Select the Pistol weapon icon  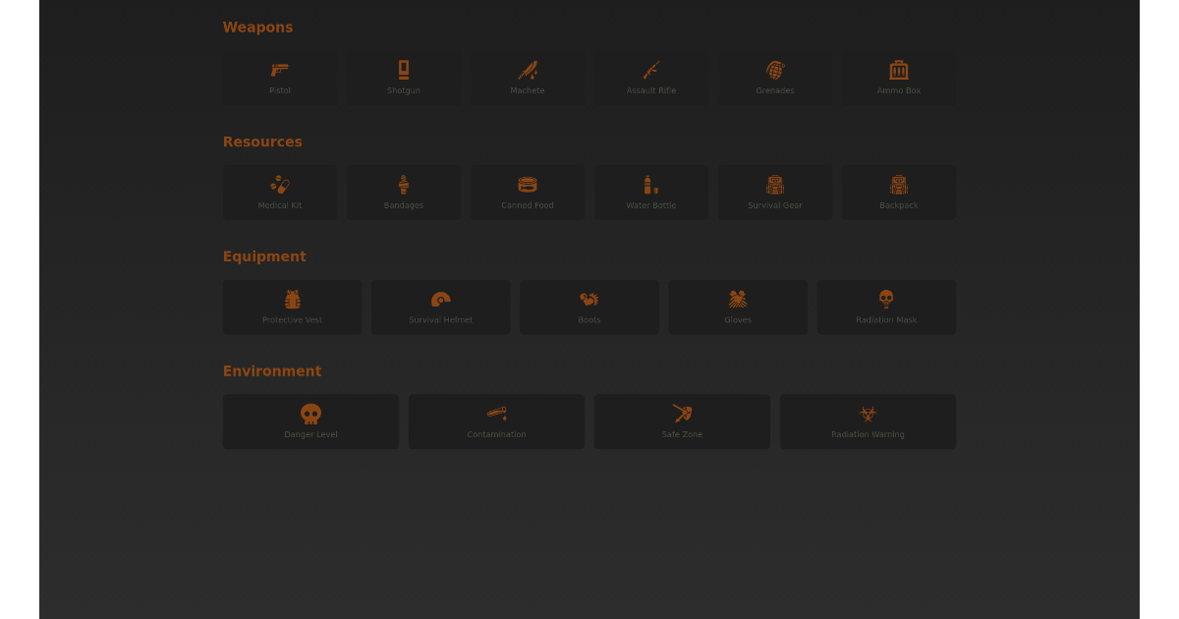click(279, 79)
